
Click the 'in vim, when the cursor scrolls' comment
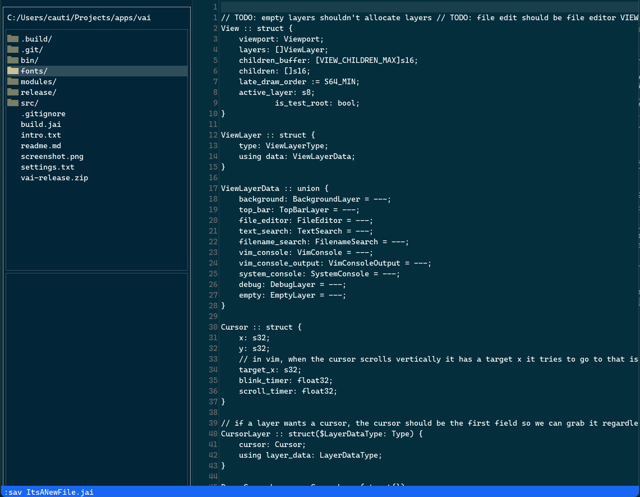click(x=439, y=359)
